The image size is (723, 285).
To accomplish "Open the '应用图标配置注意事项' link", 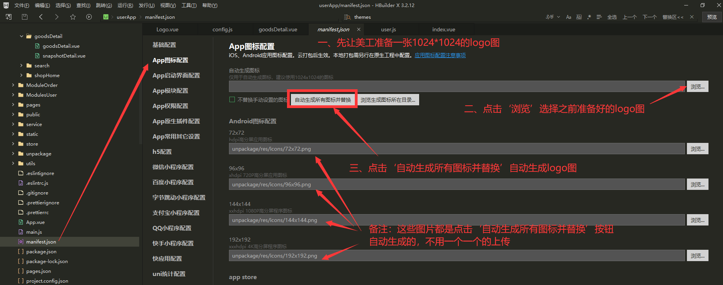I will coord(440,55).
